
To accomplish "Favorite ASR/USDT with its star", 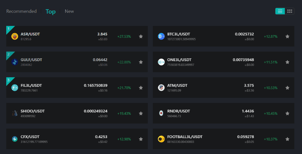I will [x=141, y=36].
